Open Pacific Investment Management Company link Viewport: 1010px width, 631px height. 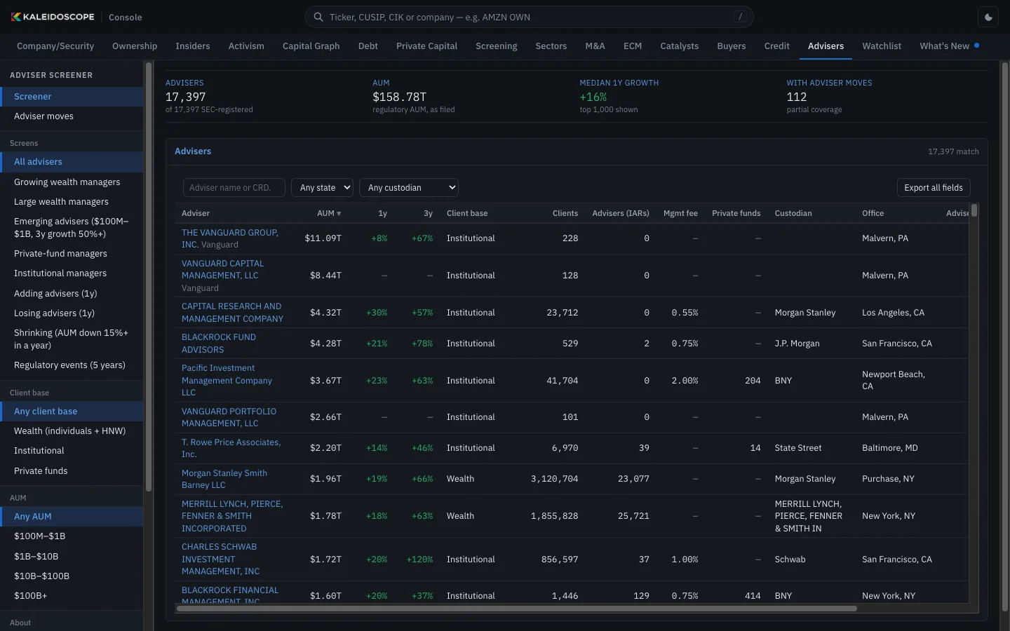227,381
